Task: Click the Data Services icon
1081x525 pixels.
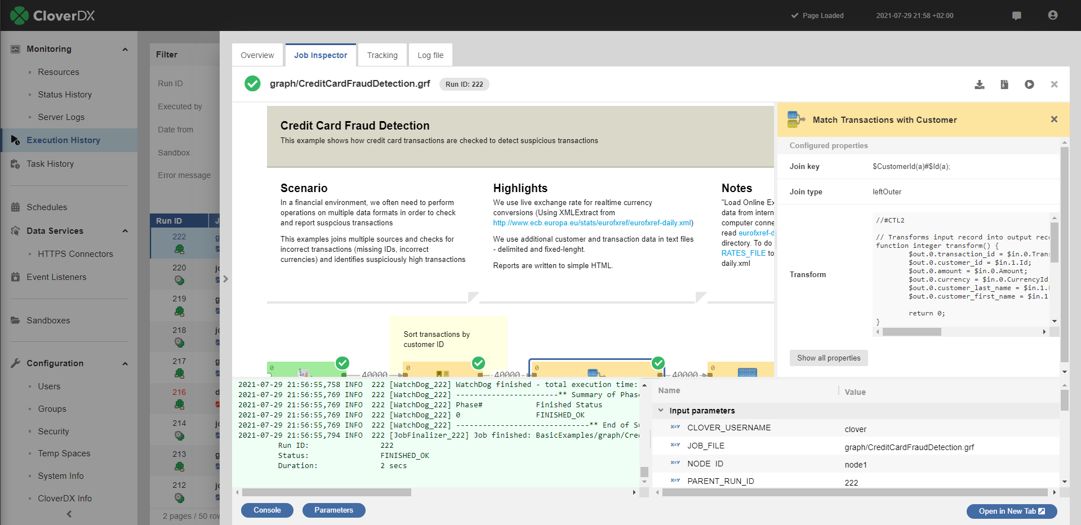Action: pyautogui.click(x=16, y=231)
